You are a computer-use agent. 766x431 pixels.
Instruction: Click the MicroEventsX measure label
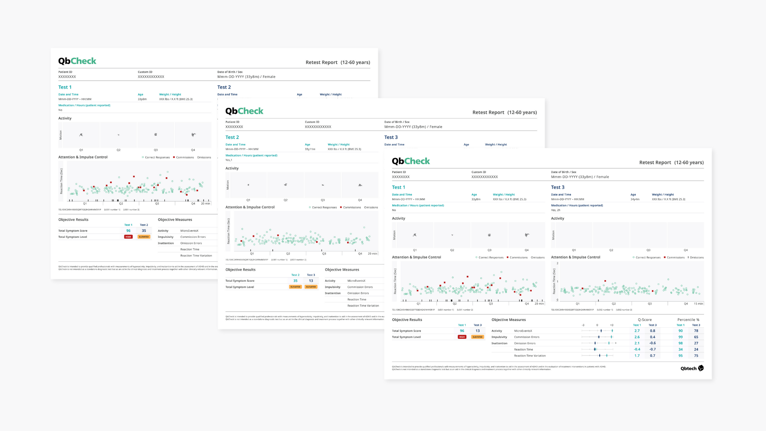[x=523, y=331]
